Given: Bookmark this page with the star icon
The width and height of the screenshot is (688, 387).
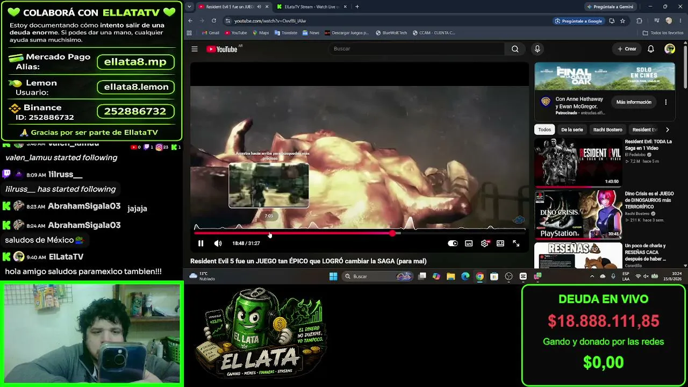Looking at the screenshot, I should (x=622, y=21).
